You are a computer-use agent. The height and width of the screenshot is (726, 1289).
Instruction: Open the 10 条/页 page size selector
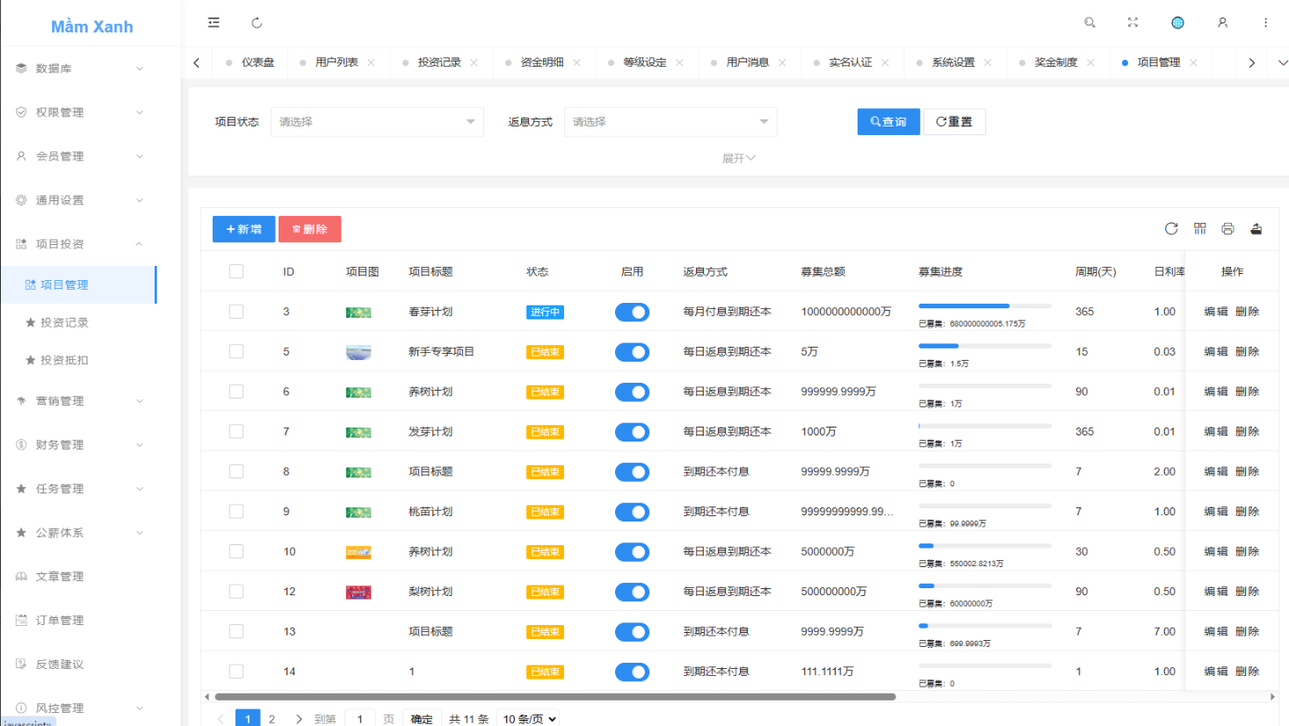coord(530,719)
